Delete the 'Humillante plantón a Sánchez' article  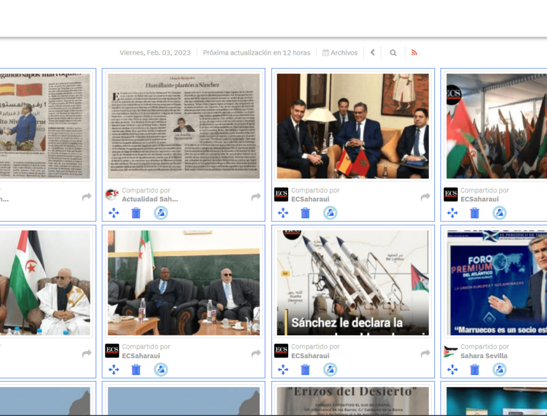click(x=136, y=213)
